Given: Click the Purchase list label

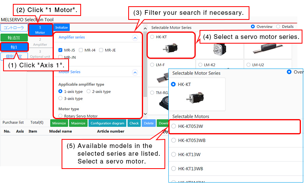Looking at the screenshot, I should (x=13, y=122).
